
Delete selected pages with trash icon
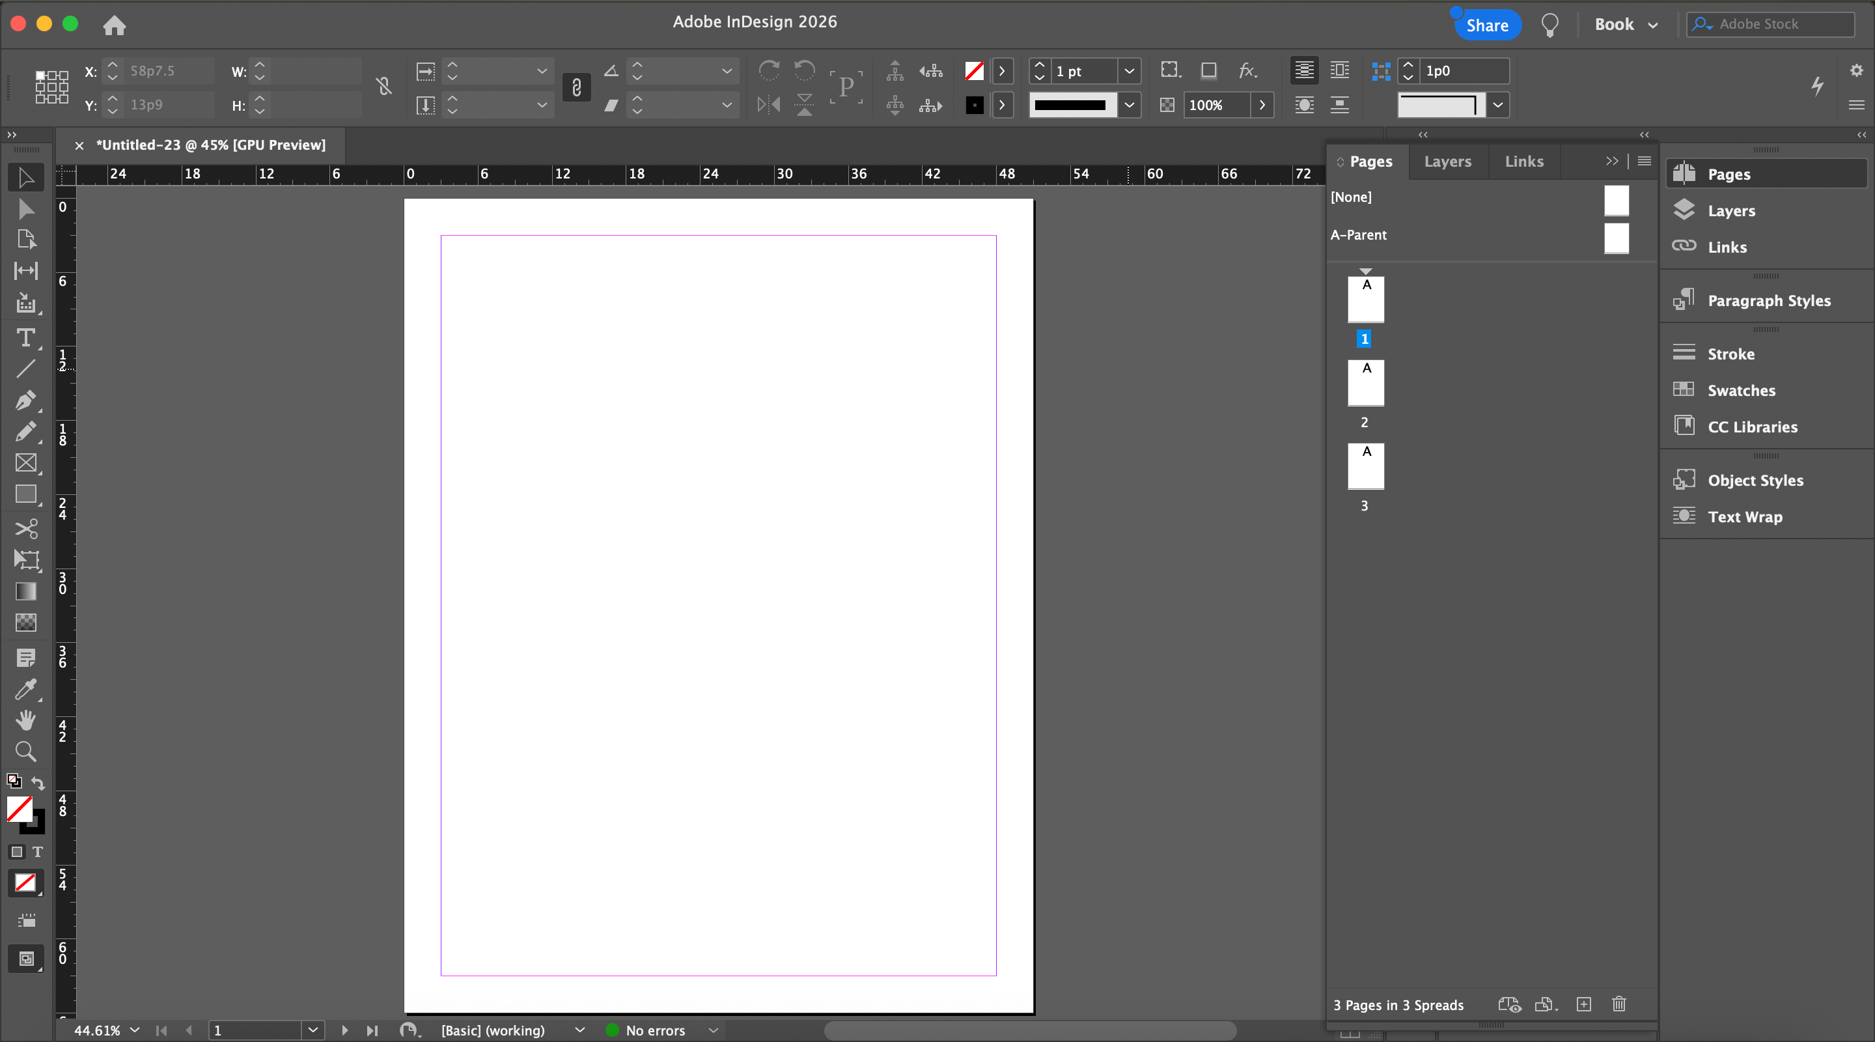(1618, 1004)
